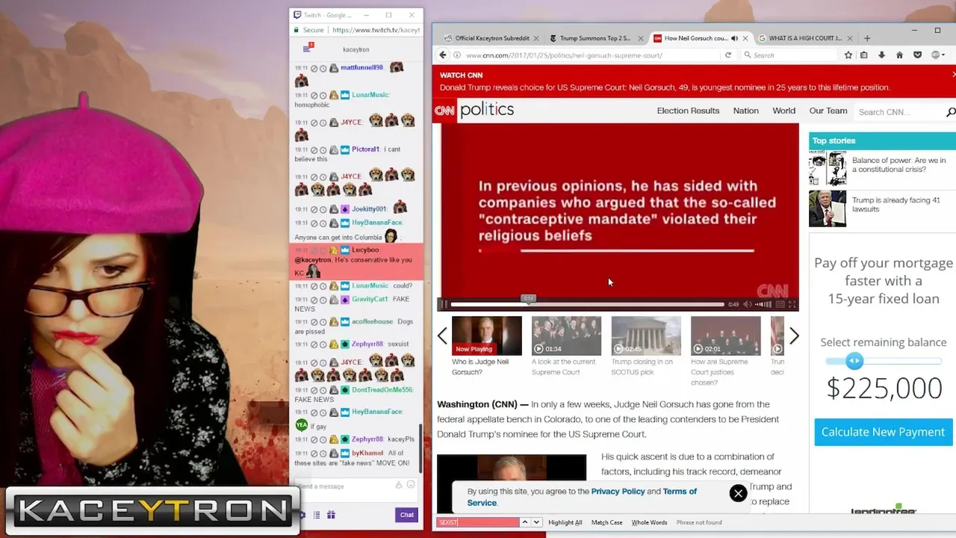Open Twitch chat emote picker smiley
Viewport: 956px width, 538px height.
[411, 484]
